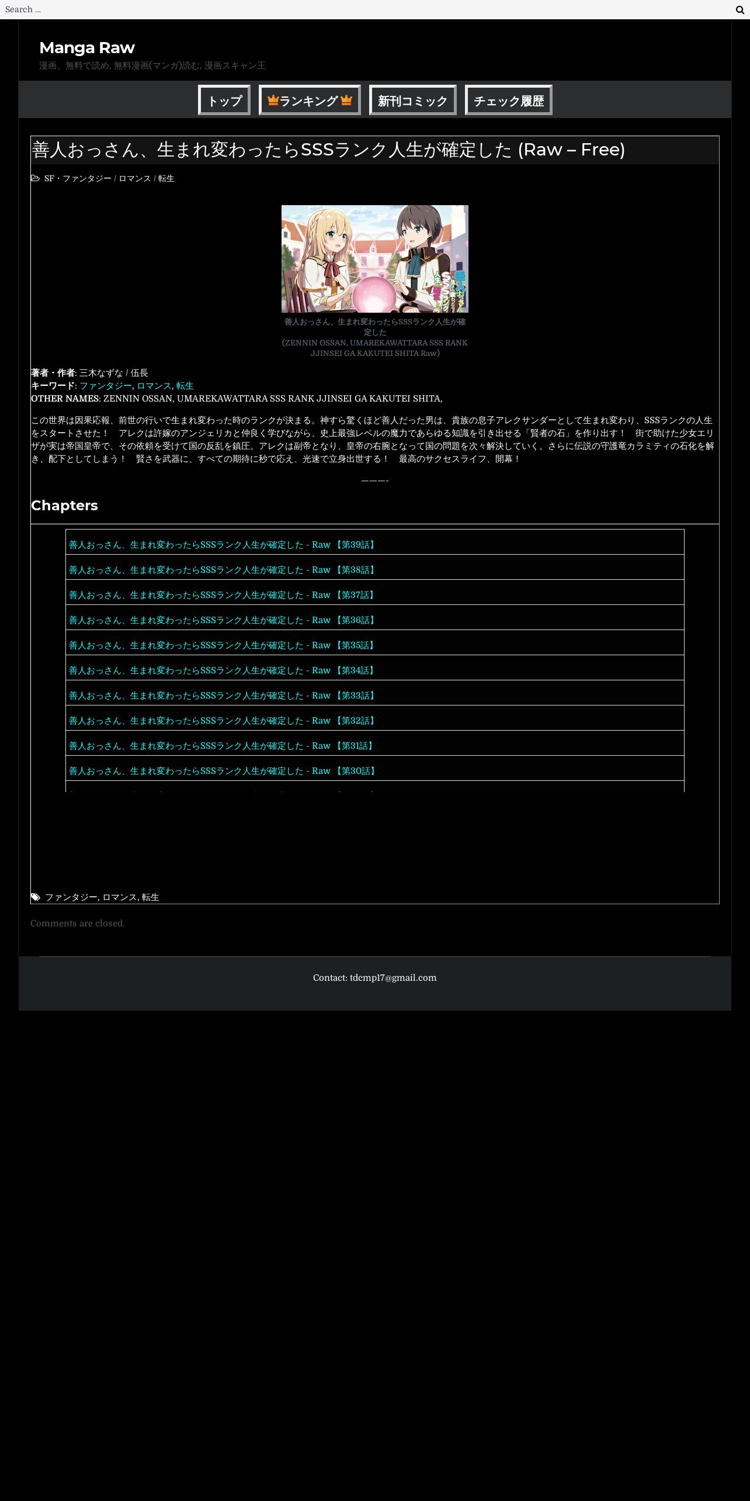The height and width of the screenshot is (1501, 750).
Task: Open the 転生 keyword link
Action: (185, 386)
